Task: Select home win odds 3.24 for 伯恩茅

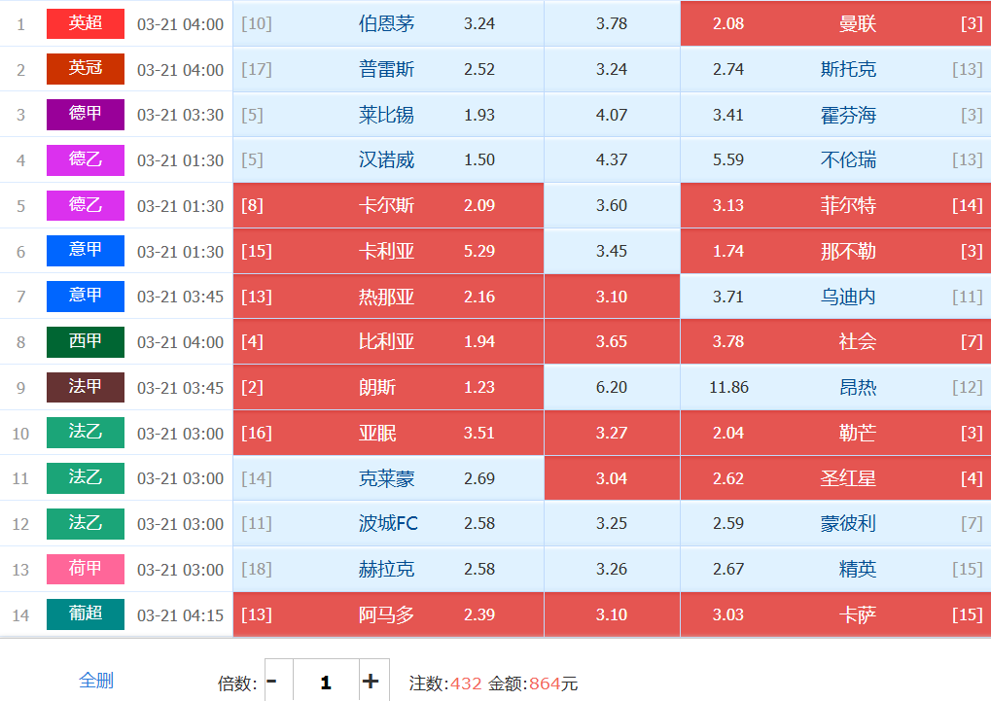Action: (388, 23)
